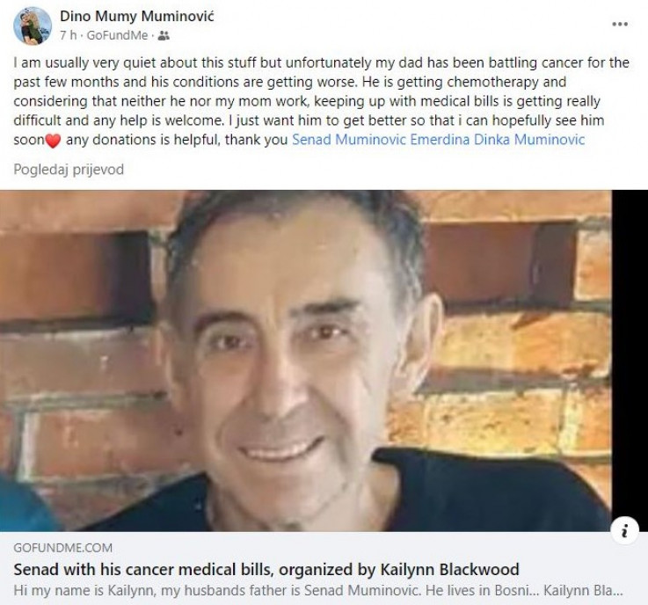This screenshot has width=648, height=605.
Task: Open tagged profile Senad Muminovic
Action: tap(349, 140)
